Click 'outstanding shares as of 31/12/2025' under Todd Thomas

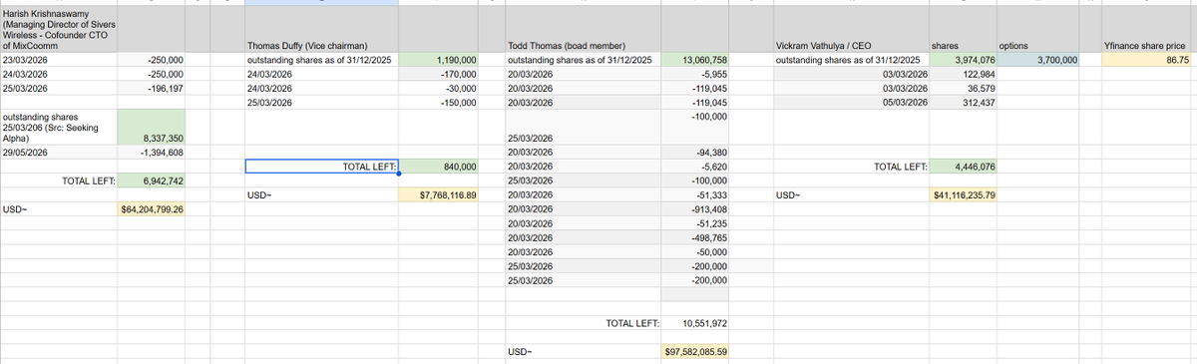[585, 60]
